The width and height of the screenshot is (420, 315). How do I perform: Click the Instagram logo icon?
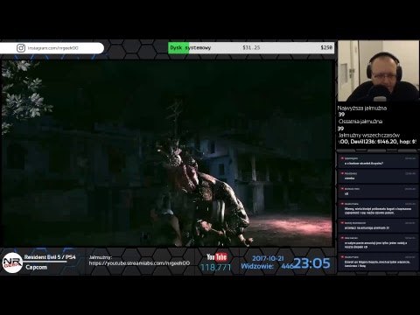[x=21, y=48]
